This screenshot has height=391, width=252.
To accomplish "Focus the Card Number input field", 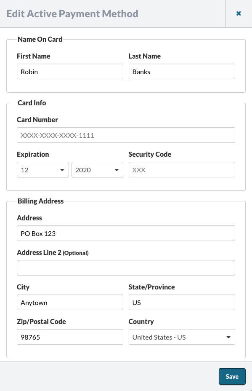I will pyautogui.click(x=126, y=135).
